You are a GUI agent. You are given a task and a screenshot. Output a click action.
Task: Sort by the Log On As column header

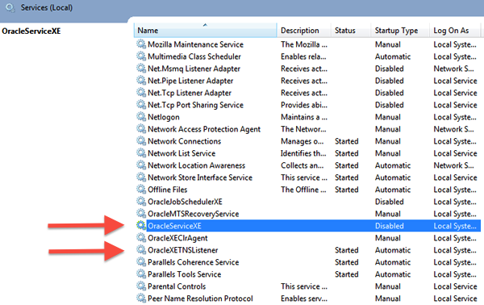[x=455, y=30]
